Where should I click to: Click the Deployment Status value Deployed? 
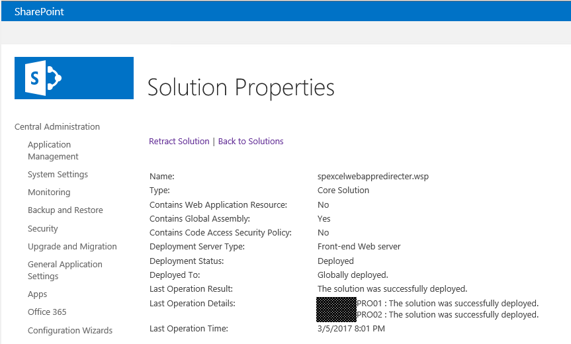point(335,261)
